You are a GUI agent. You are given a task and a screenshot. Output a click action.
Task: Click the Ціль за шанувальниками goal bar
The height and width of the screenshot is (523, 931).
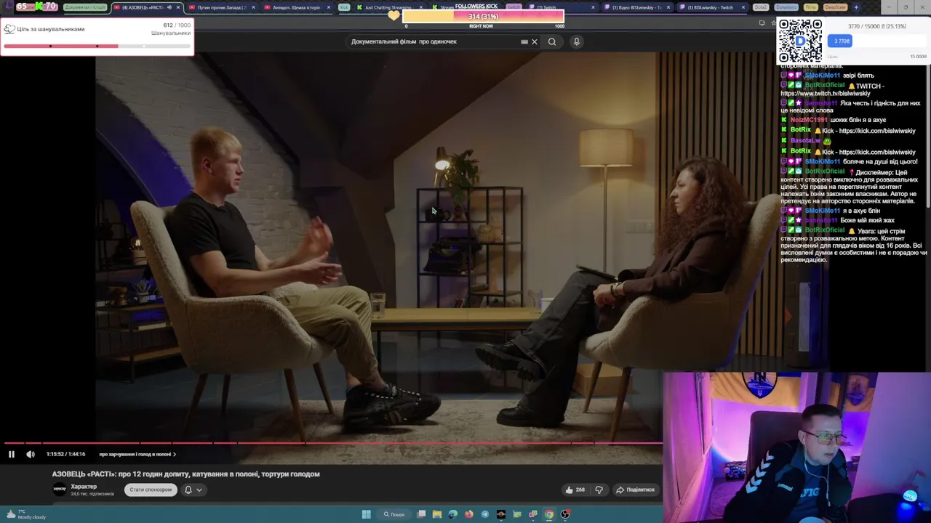pos(97,46)
